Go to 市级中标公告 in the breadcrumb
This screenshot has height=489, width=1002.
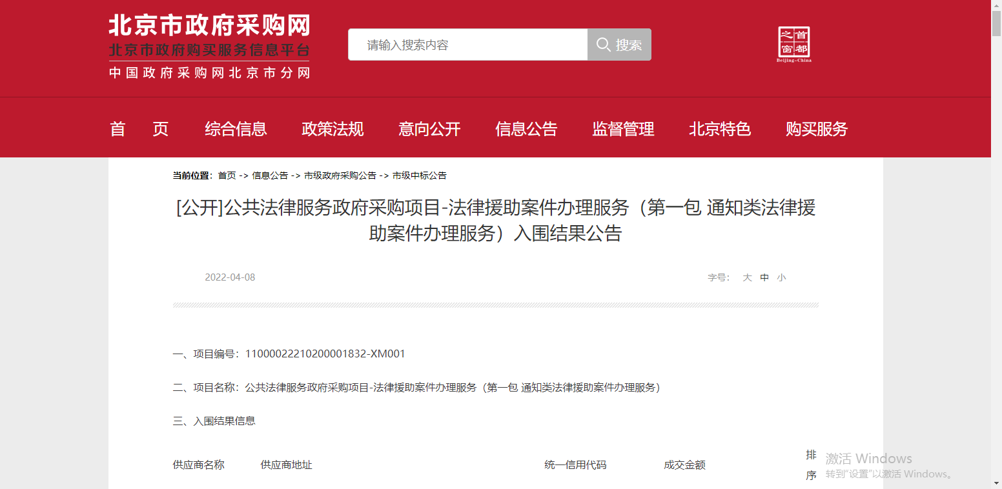420,175
